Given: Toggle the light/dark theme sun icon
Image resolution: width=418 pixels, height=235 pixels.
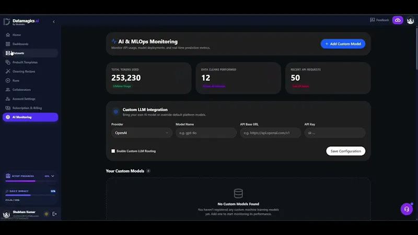Looking at the screenshot, I should pyautogui.click(x=47, y=214).
